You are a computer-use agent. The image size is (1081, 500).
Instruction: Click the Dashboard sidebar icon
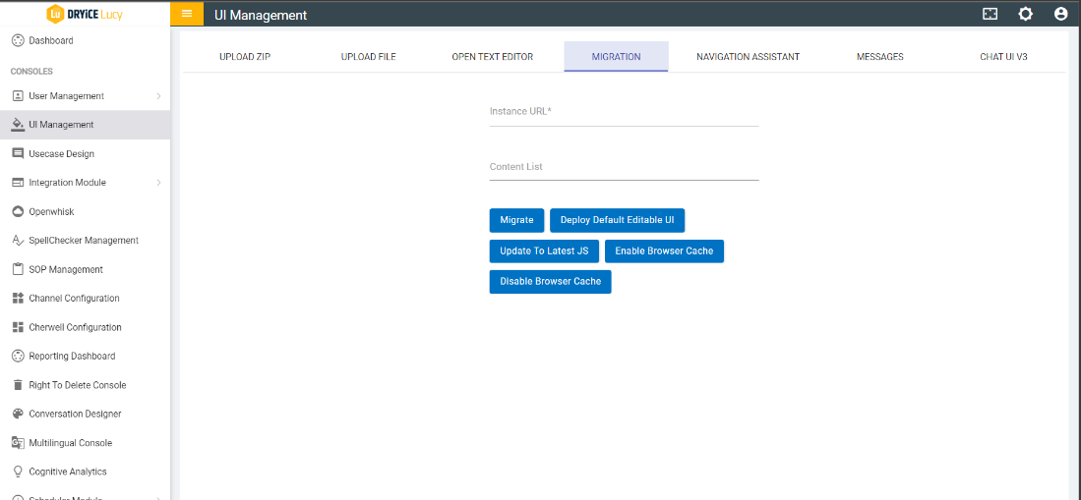pos(18,40)
